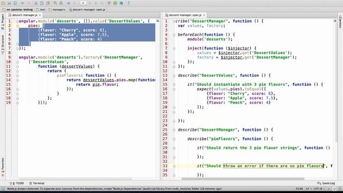Close the dessert-manager-spec.js tab

pyautogui.click(x=204, y=15)
